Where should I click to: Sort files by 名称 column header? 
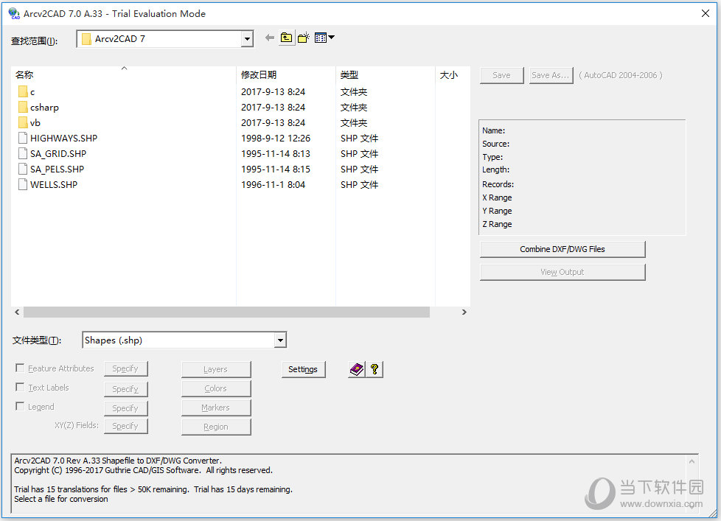point(123,74)
